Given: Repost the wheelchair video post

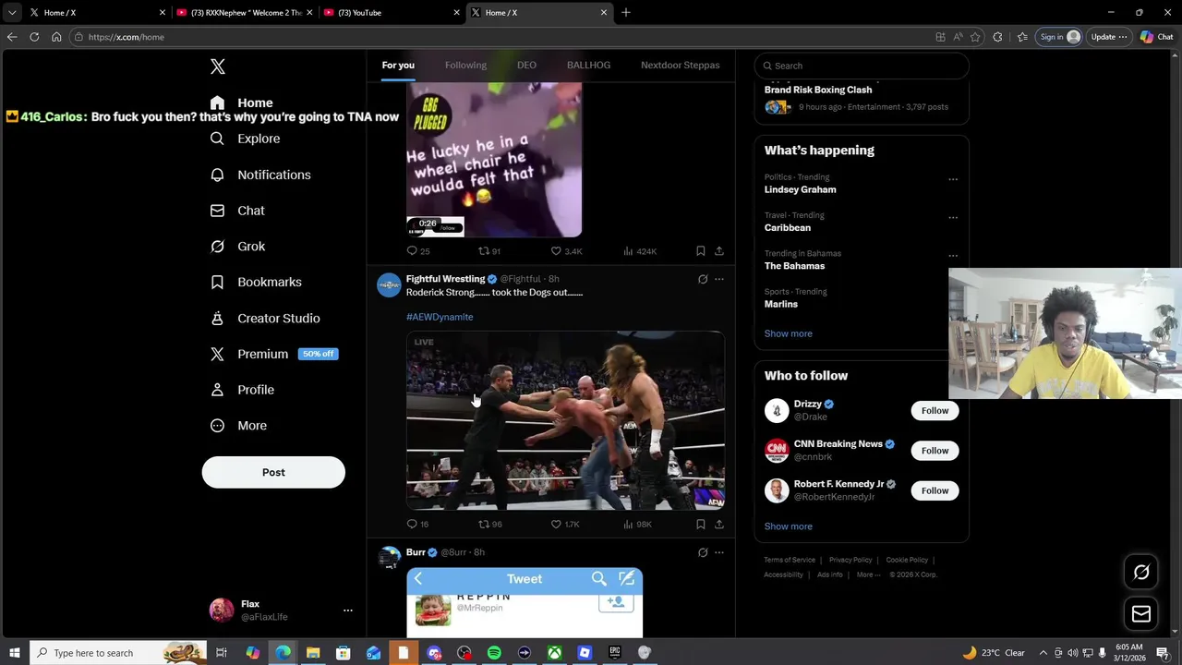Looking at the screenshot, I should 489,251.
